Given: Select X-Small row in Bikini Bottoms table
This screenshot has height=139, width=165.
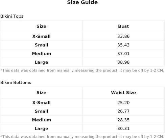Looking at the screenshot, I should coord(82,103).
